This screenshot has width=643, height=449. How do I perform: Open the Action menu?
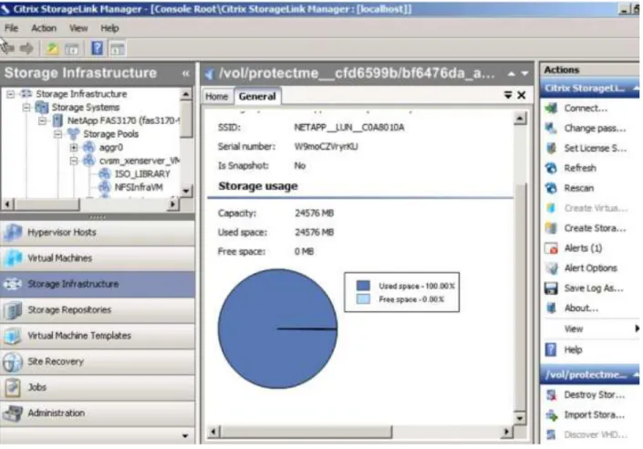44,28
